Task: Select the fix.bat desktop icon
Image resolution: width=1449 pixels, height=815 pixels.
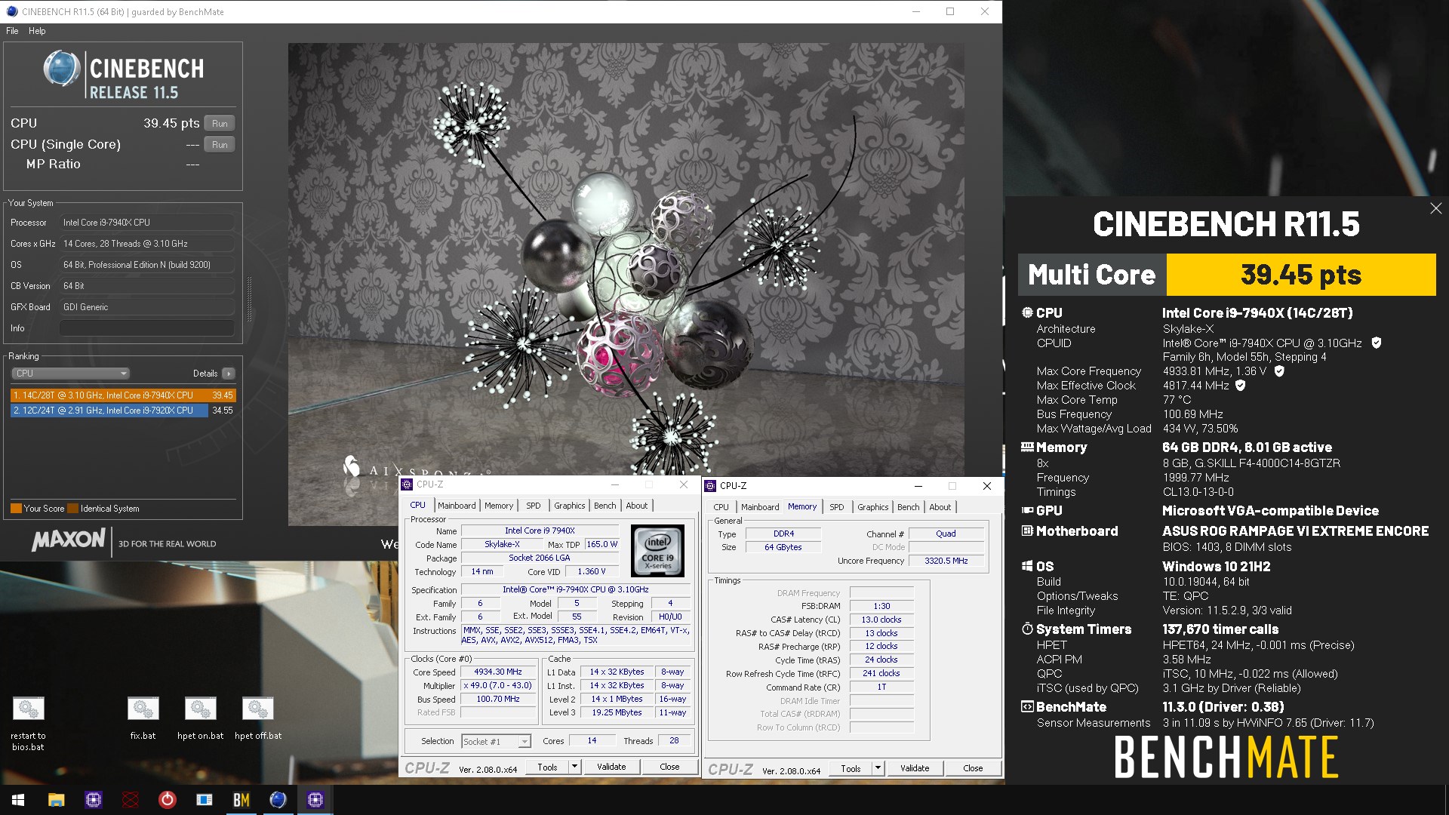Action: tap(143, 718)
